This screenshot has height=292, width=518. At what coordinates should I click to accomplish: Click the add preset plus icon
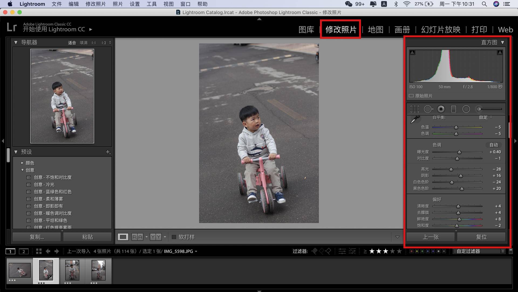(108, 152)
